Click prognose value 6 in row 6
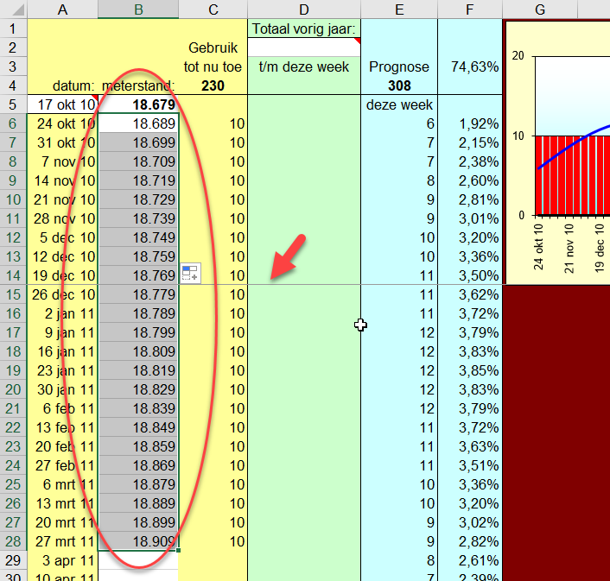 (399, 123)
